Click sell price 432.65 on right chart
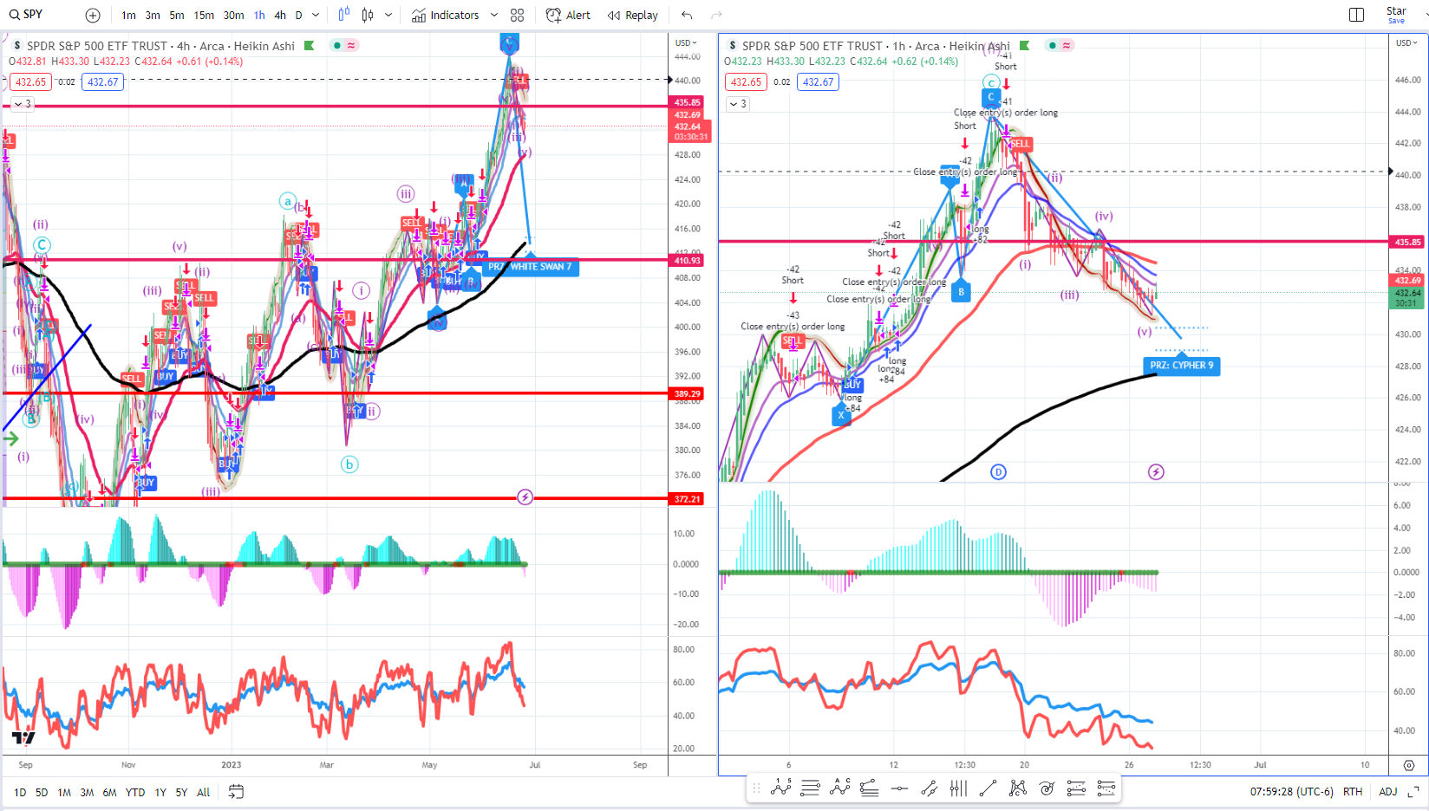Screen dimensions: 1429x811 tap(746, 82)
